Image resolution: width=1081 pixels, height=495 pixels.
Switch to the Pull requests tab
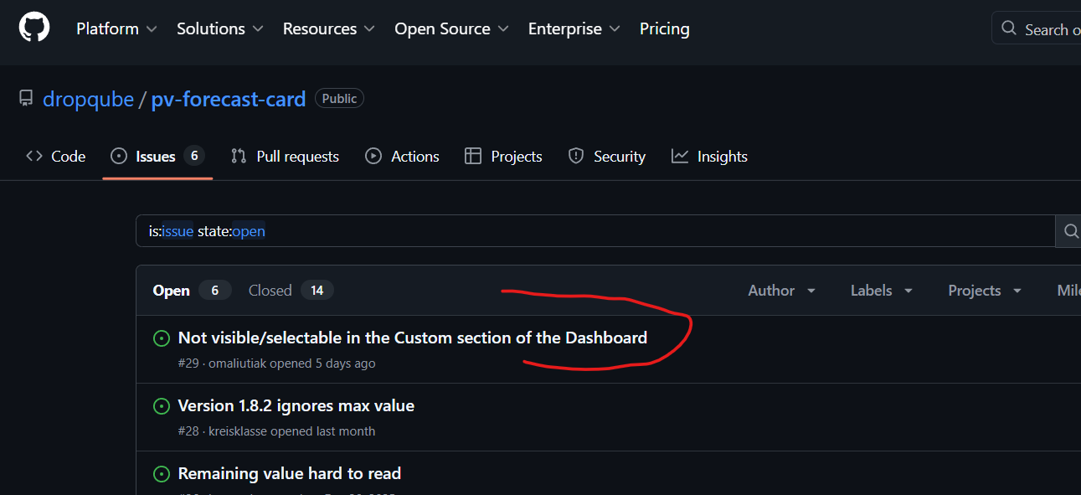285,157
